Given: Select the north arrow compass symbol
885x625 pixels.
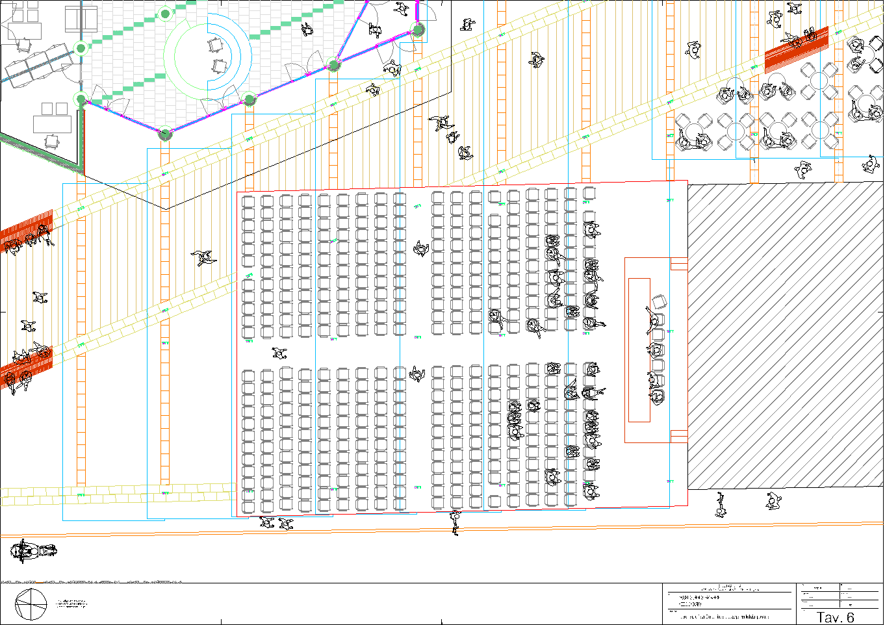Looking at the screenshot, I should (x=31, y=604).
